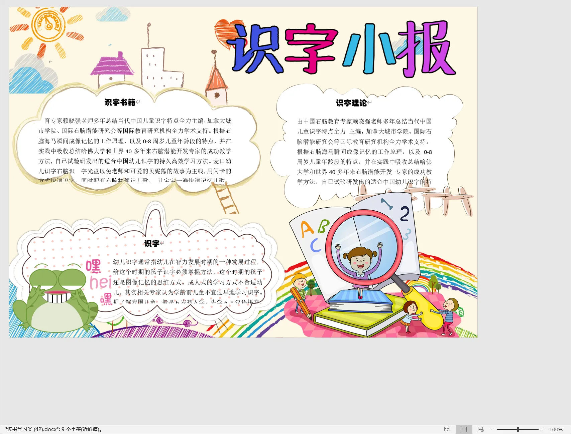Click the character count in status bar
The height and width of the screenshot is (434, 571).
[x=53, y=429]
